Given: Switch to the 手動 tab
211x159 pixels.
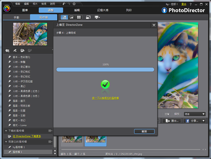Looking at the screenshot, I should (x=17, y=18).
